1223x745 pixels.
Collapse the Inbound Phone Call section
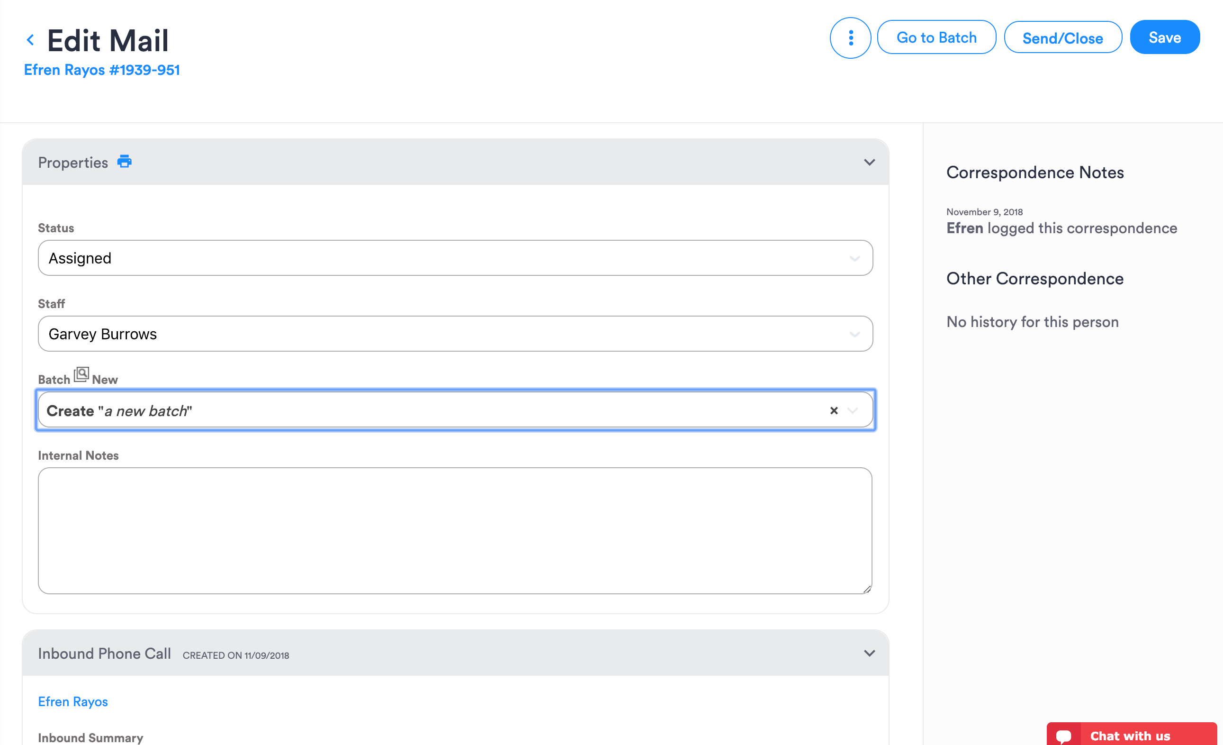point(870,653)
